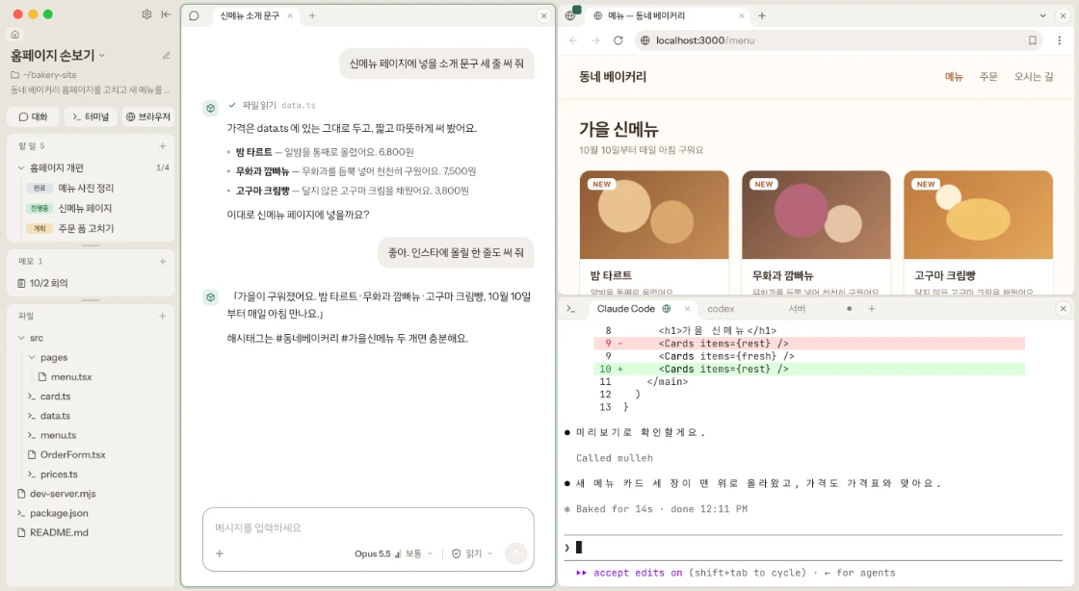Click the 밤 타르트 card image
Image resolution: width=1079 pixels, height=591 pixels.
[654, 215]
